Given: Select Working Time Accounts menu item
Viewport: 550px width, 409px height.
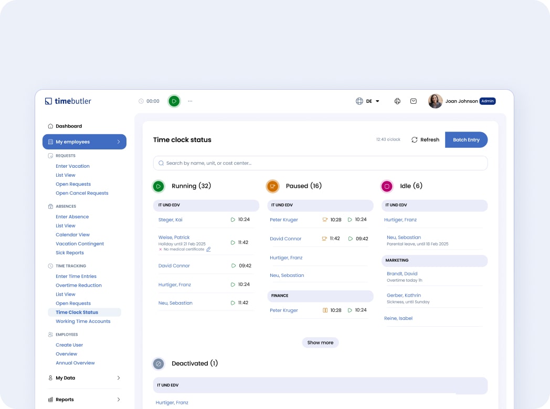Looking at the screenshot, I should (83, 321).
